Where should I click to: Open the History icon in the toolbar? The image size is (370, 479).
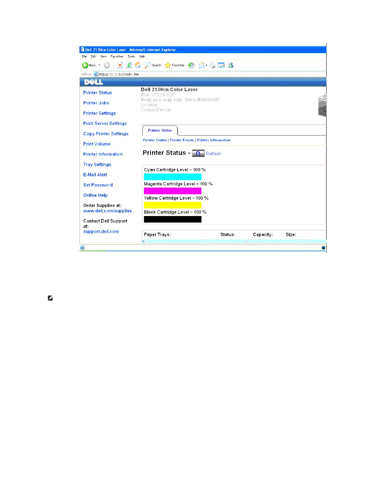click(x=191, y=65)
